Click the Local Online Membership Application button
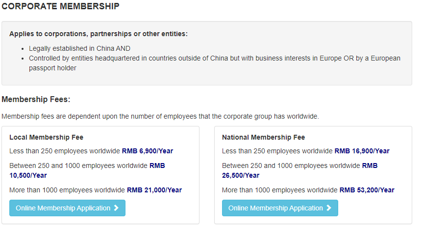 tap(67, 208)
